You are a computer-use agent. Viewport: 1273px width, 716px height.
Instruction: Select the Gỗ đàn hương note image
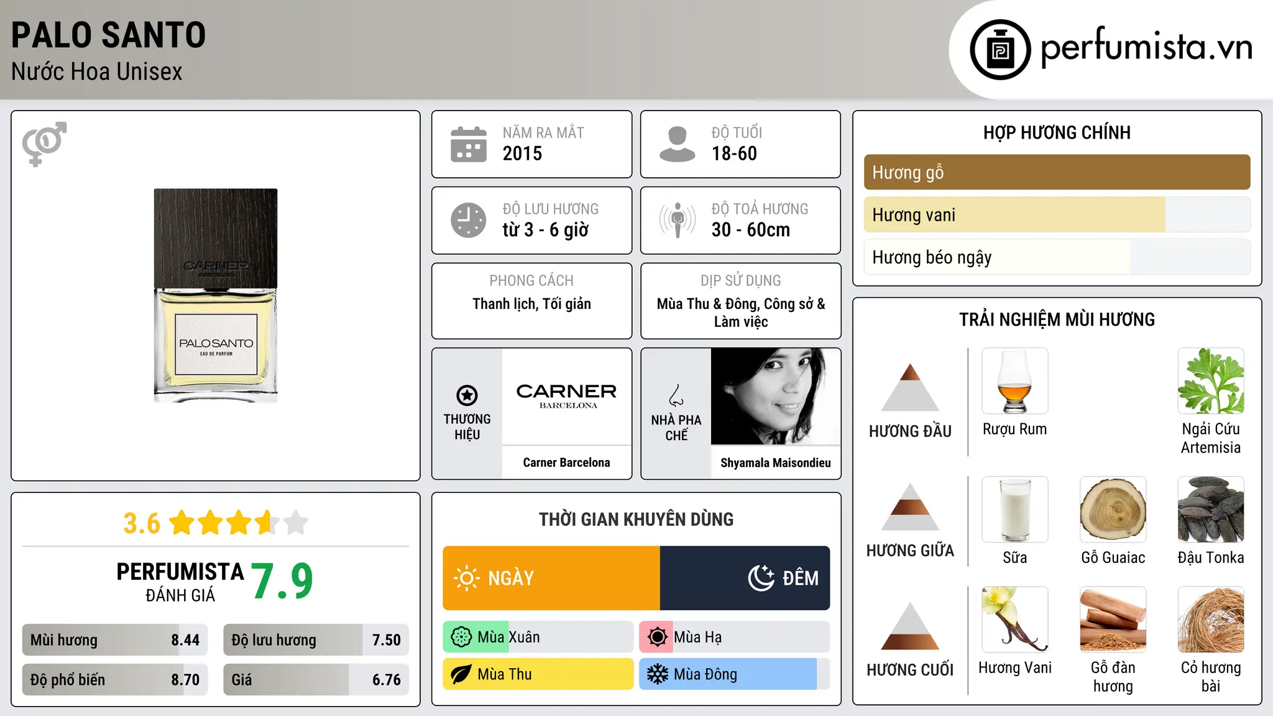(x=1113, y=620)
